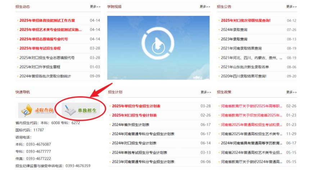Open 河南省2025年普通高校招生艺术类专 policy
The width and height of the screenshot is (311, 173).
252,134
